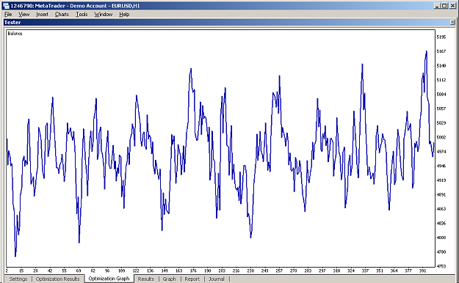This screenshot has width=459, height=283.
Task: Open the Tools menu
Action: click(x=82, y=14)
